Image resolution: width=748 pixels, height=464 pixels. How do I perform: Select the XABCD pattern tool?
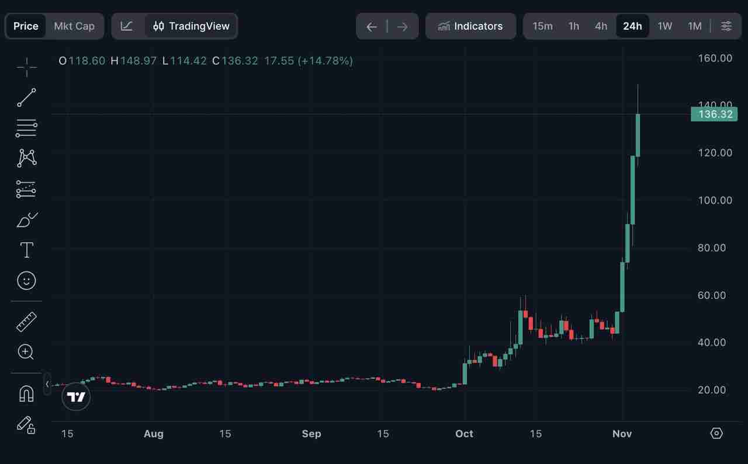[x=26, y=158]
